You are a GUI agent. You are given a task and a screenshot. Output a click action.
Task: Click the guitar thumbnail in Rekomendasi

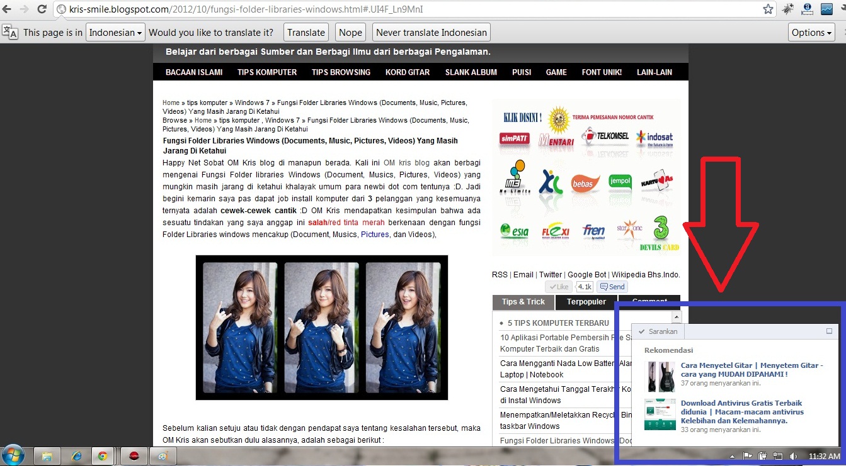coord(660,377)
